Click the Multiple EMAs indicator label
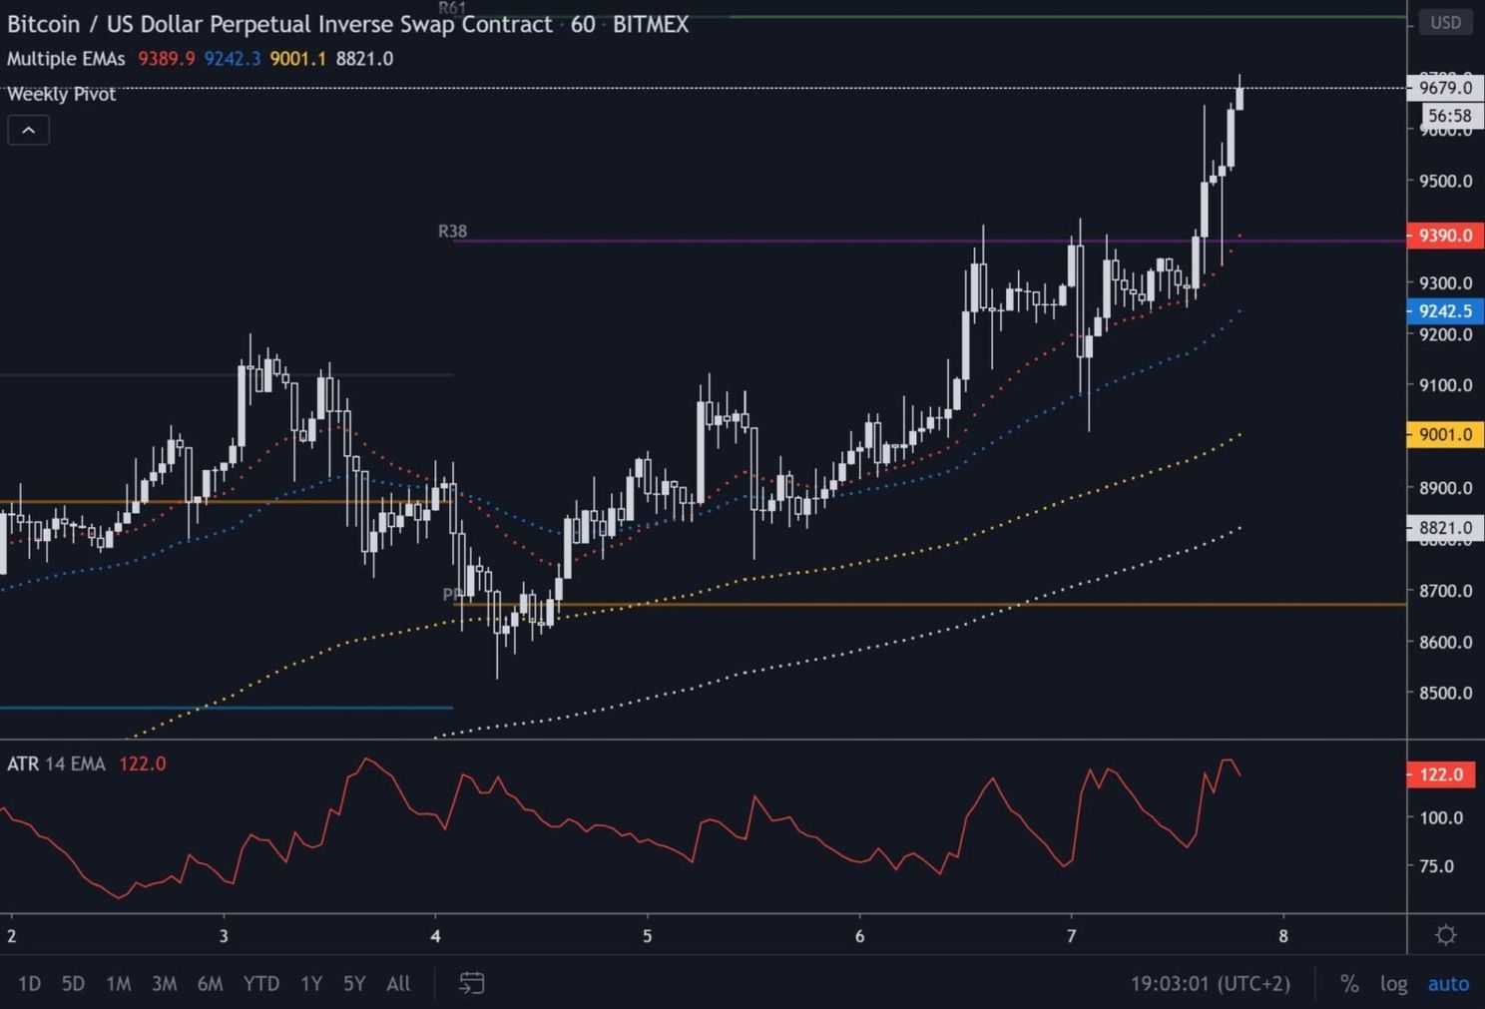The image size is (1485, 1009). tap(66, 59)
